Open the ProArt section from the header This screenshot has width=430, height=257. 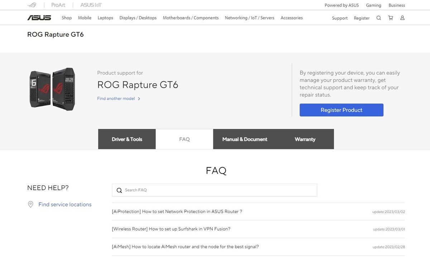point(58,5)
